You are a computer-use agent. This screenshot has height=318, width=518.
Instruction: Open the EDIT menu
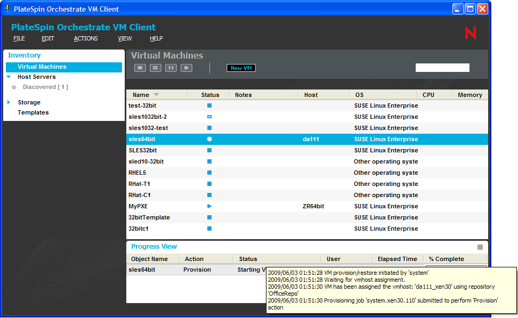coord(47,39)
